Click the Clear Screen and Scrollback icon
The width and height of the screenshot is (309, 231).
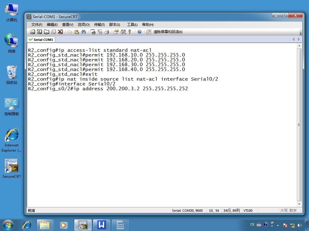pyautogui.click(x=148, y=32)
